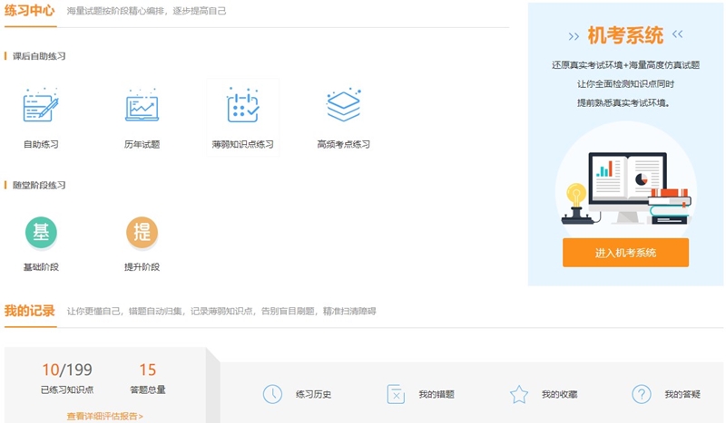The image size is (726, 423).
Task: Select the 我的记录 section heading
Action: [30, 311]
